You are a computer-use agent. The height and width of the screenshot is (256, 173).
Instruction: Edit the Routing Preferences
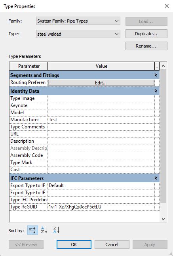101,82
